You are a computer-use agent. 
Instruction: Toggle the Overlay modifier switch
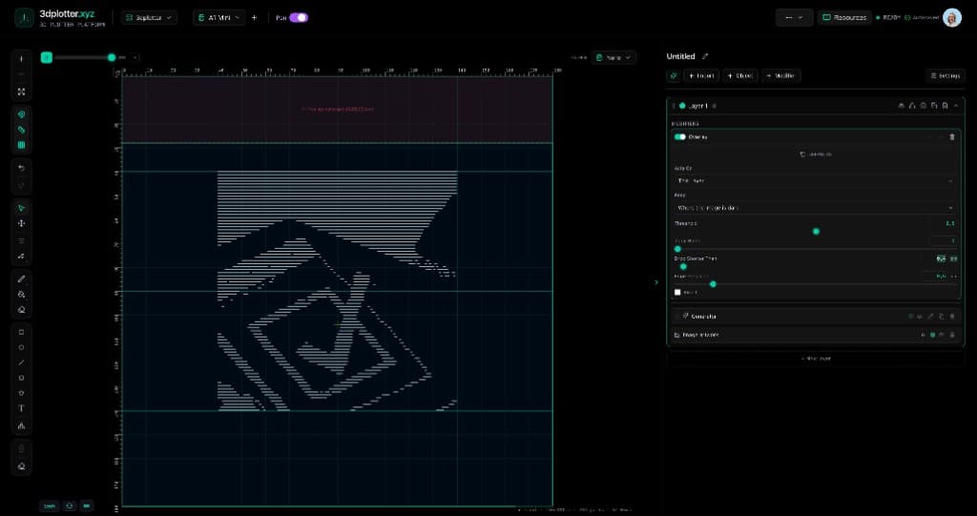[679, 136]
